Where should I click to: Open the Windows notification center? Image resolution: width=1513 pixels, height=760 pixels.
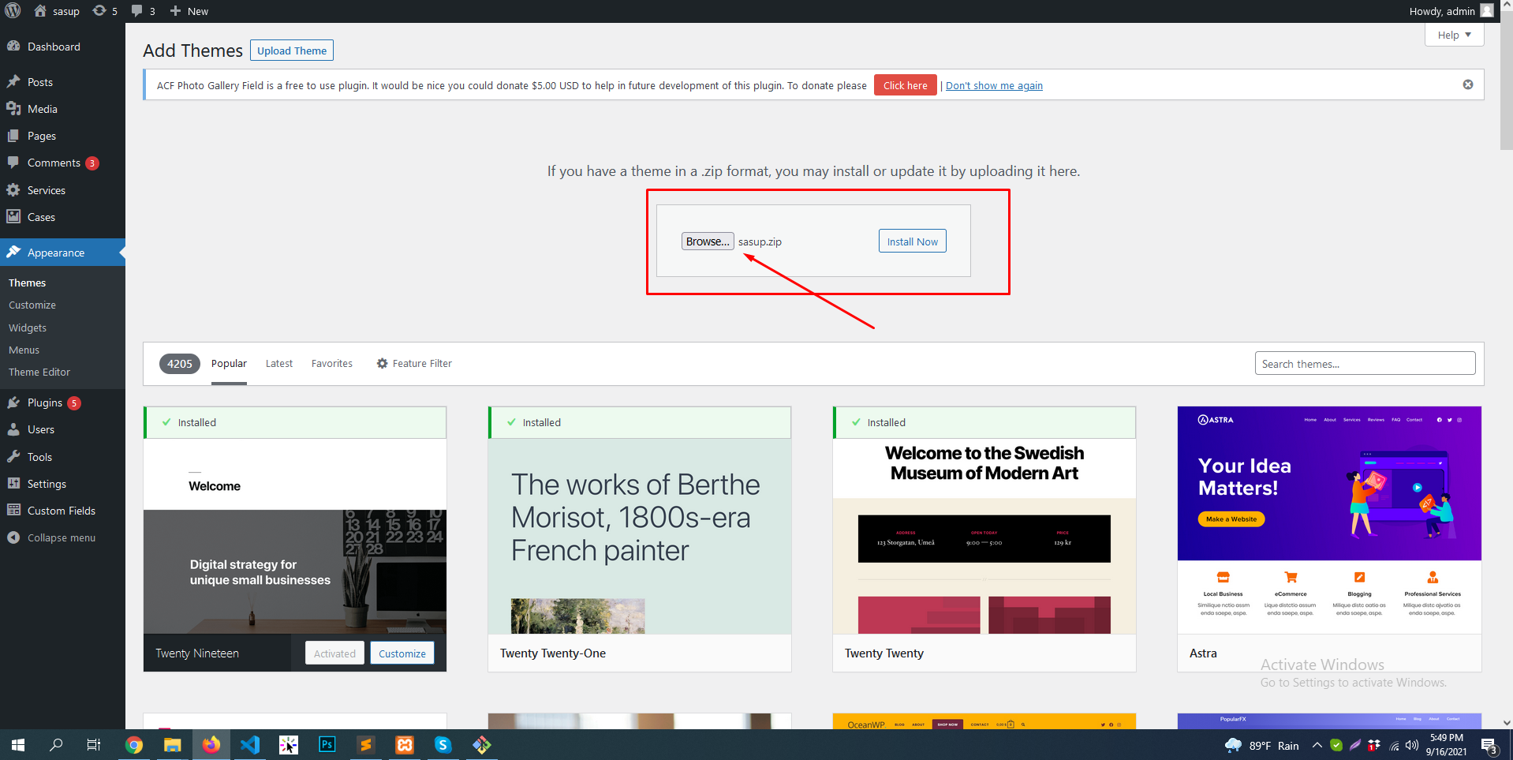[1489, 745]
